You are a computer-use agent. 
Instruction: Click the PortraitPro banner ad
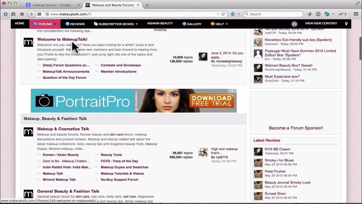133,101
